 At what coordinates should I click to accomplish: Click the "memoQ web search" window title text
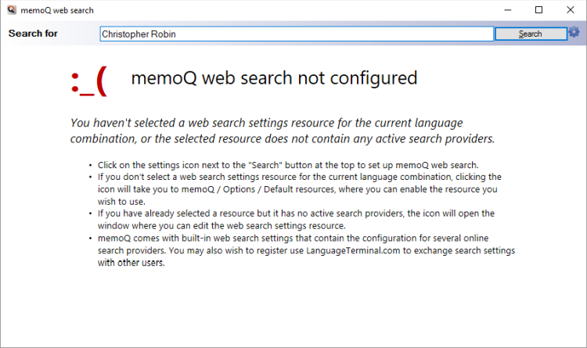pyautogui.click(x=52, y=10)
